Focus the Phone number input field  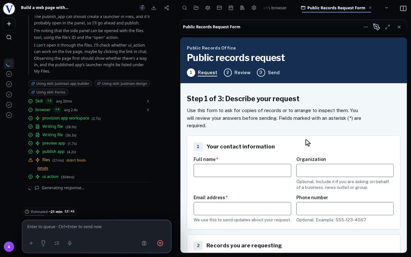[345, 209]
